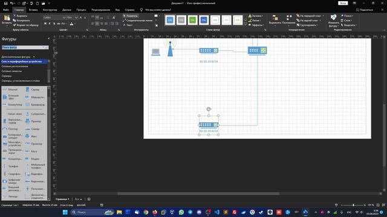
Task: Select the Modem (Модем) shape in stencil
Action: [x=32, y=159]
